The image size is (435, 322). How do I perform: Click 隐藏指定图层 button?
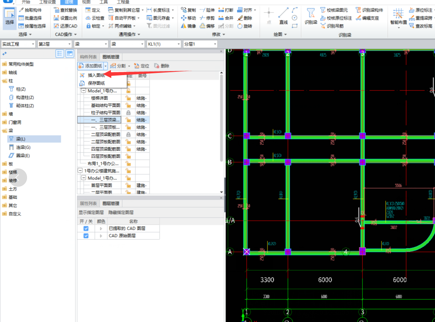121,213
